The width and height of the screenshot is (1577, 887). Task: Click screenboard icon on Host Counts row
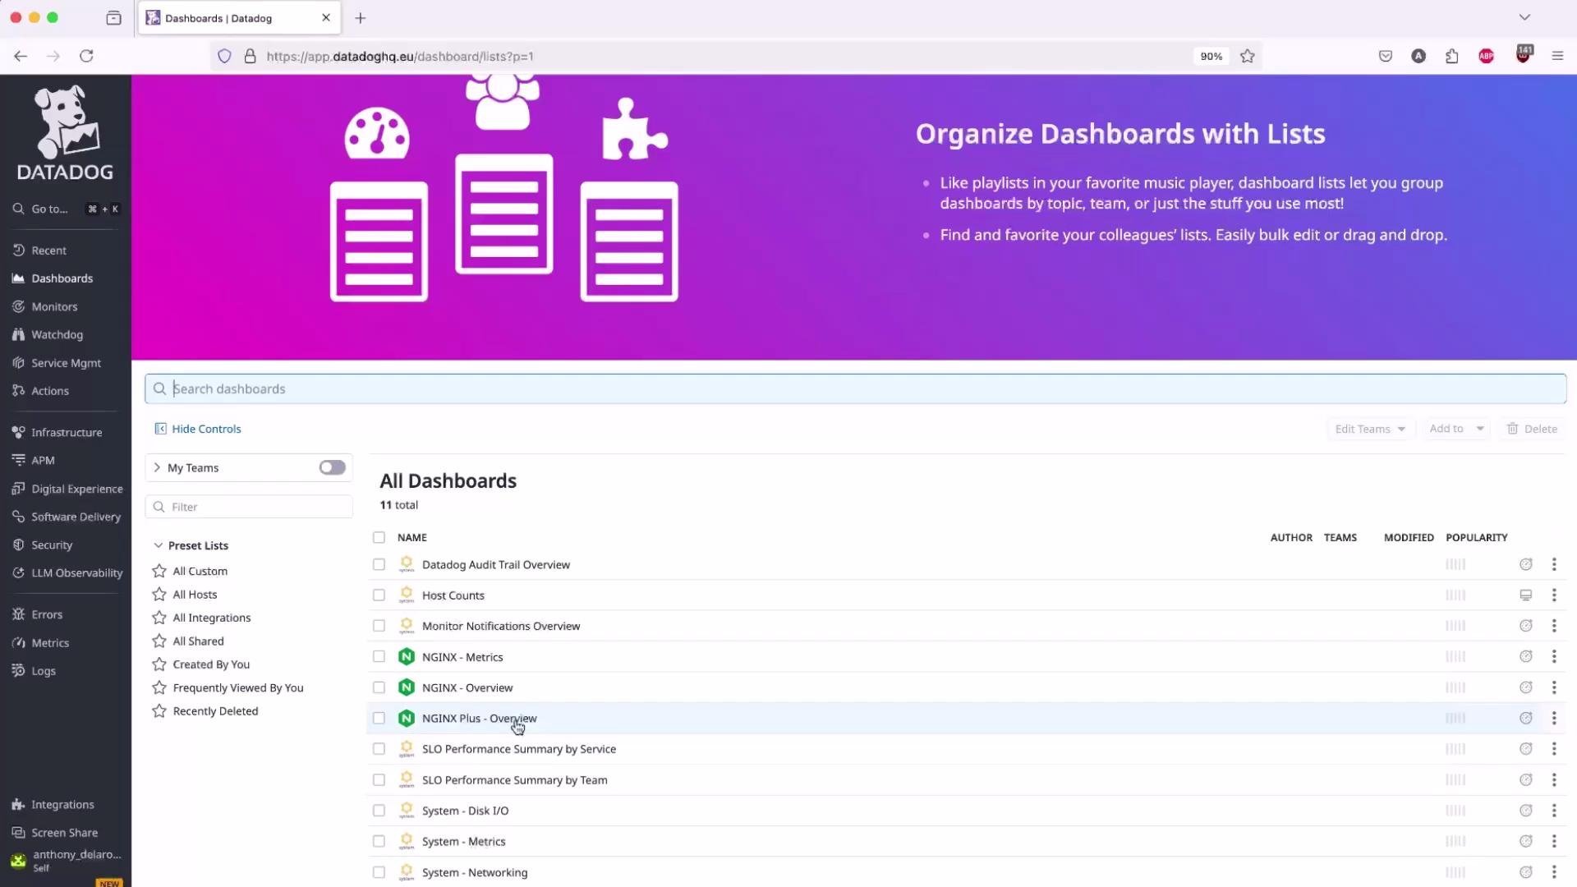1526,595
